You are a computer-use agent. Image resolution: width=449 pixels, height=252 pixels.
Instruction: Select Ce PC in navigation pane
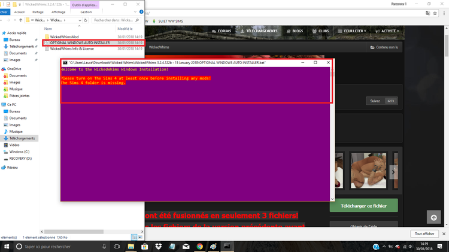tap(11, 105)
